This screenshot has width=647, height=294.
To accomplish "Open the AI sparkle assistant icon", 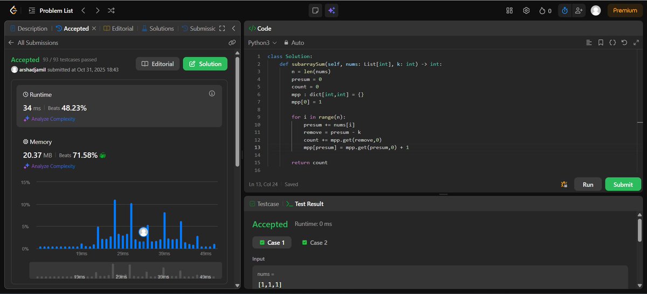I will (332, 10).
